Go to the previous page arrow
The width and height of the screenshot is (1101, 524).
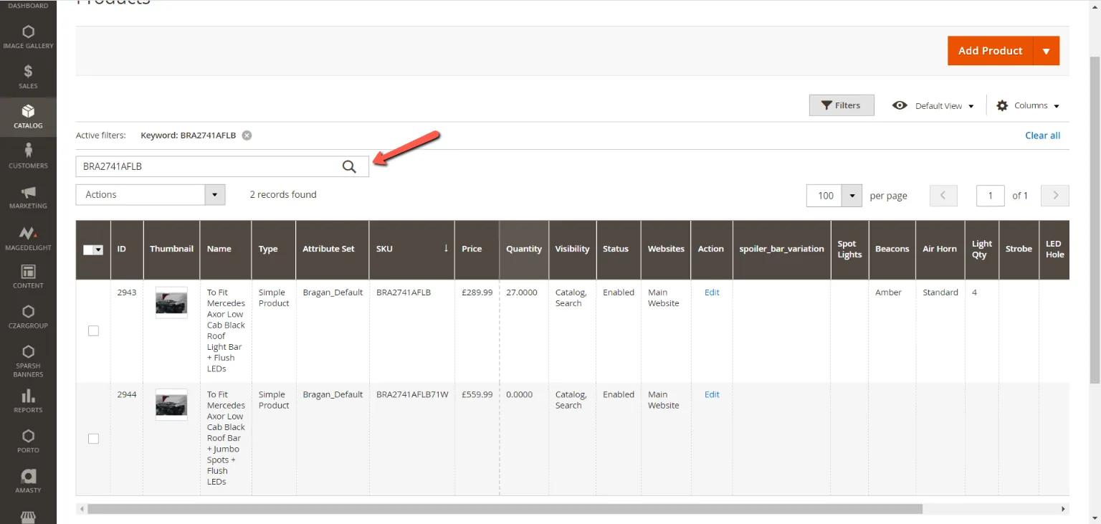click(943, 196)
